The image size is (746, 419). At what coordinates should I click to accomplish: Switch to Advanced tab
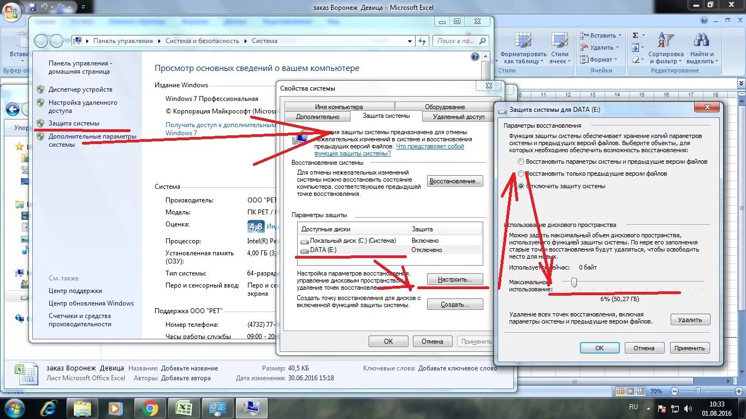317,117
